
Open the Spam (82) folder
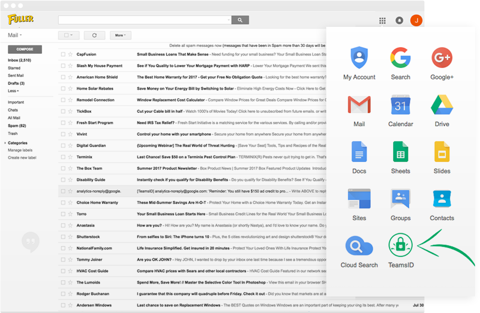(17, 126)
